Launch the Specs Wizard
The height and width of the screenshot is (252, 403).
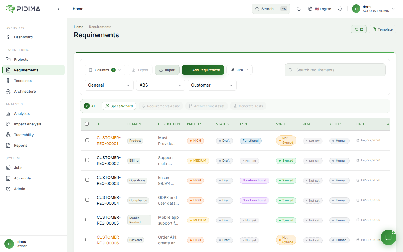tap(119, 106)
